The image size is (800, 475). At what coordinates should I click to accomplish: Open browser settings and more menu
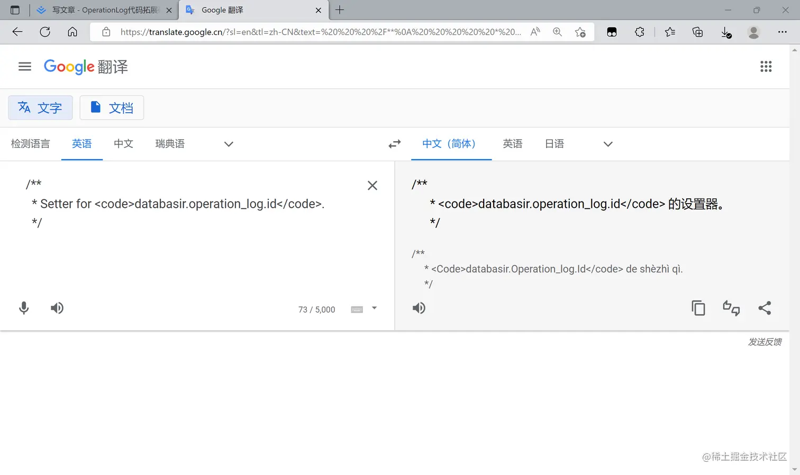coord(783,32)
